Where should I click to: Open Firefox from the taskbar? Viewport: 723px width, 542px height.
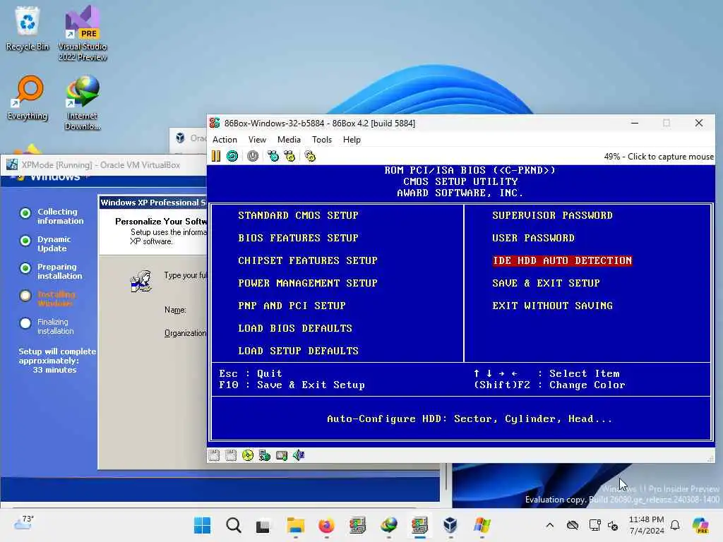tap(326, 525)
